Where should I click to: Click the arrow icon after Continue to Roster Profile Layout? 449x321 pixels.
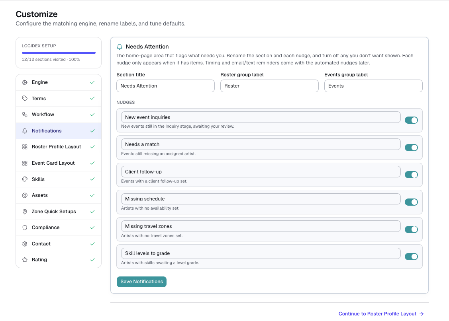pos(422,314)
